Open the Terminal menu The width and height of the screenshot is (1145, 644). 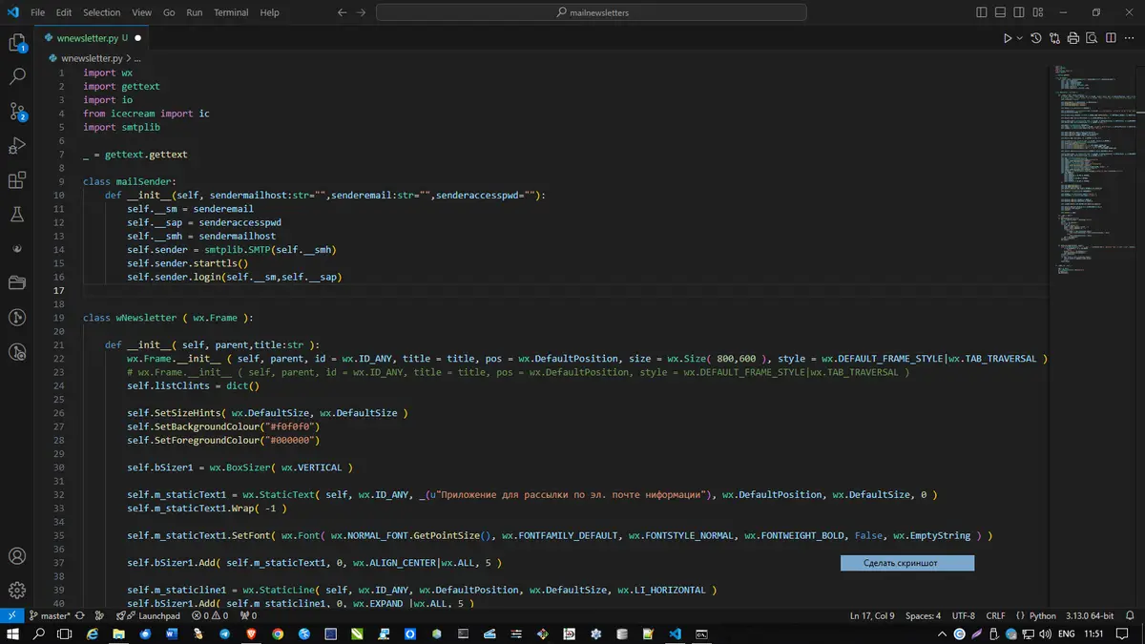[x=233, y=12]
